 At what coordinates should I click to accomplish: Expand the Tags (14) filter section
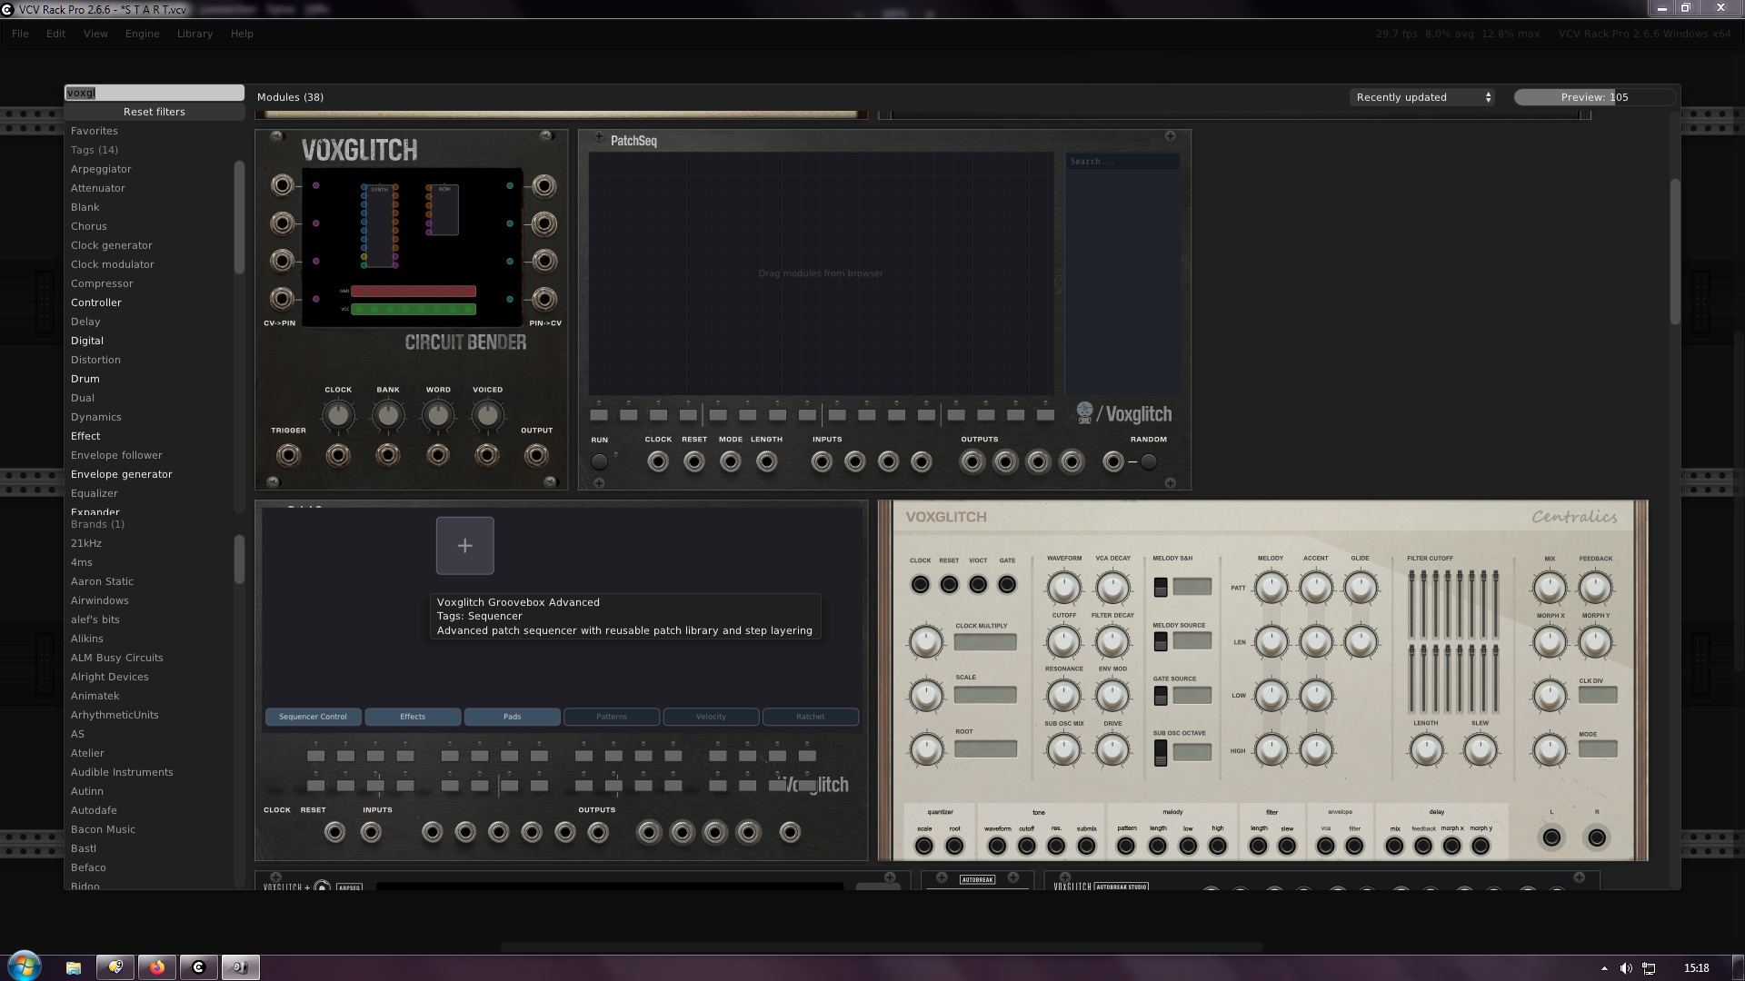pyautogui.click(x=95, y=150)
